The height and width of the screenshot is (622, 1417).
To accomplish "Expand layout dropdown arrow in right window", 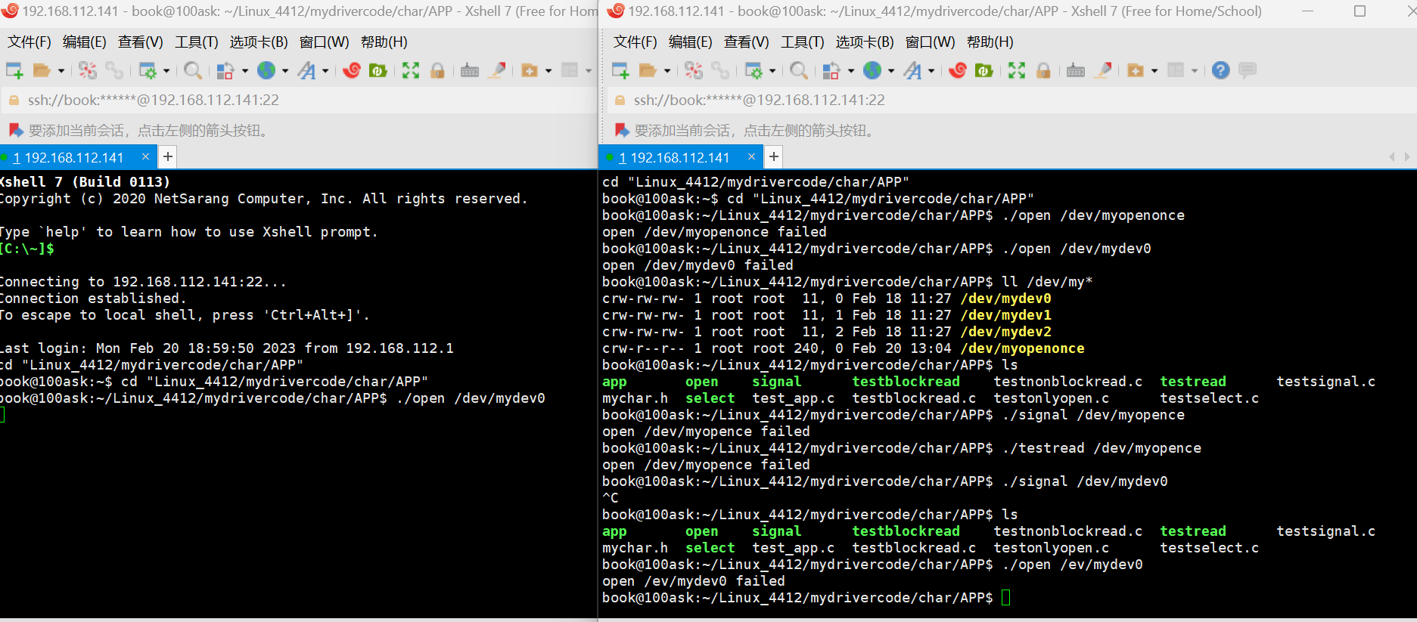I will [1195, 71].
